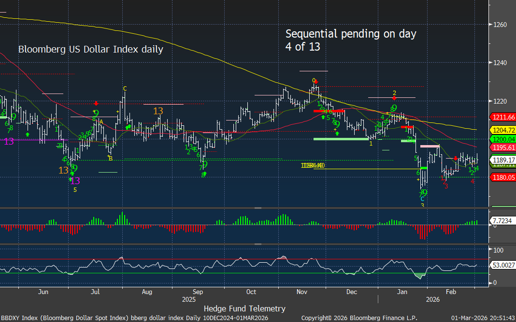Click the red arrow marker in February
The height and width of the screenshot is (322, 516).
(x=455, y=158)
